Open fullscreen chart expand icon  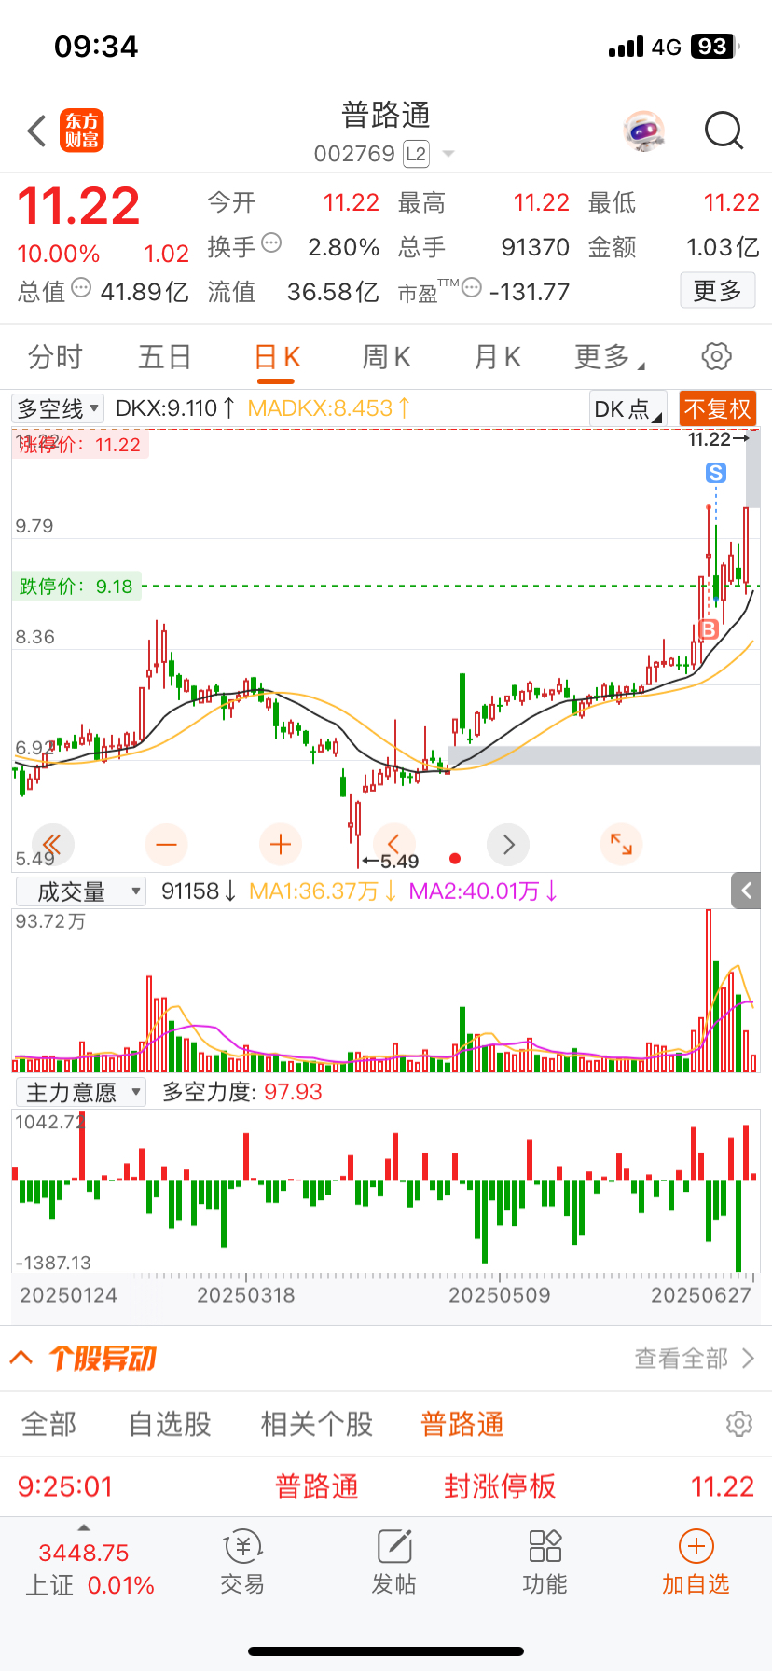click(621, 844)
